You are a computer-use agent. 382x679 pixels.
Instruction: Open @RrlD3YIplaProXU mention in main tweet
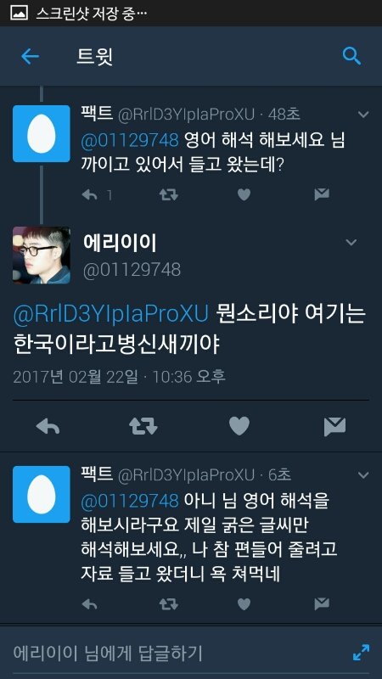[111, 314]
